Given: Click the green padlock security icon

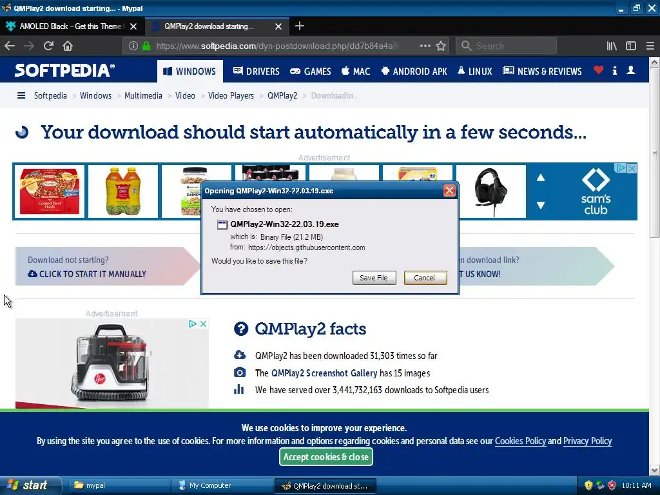Looking at the screenshot, I should click(146, 46).
